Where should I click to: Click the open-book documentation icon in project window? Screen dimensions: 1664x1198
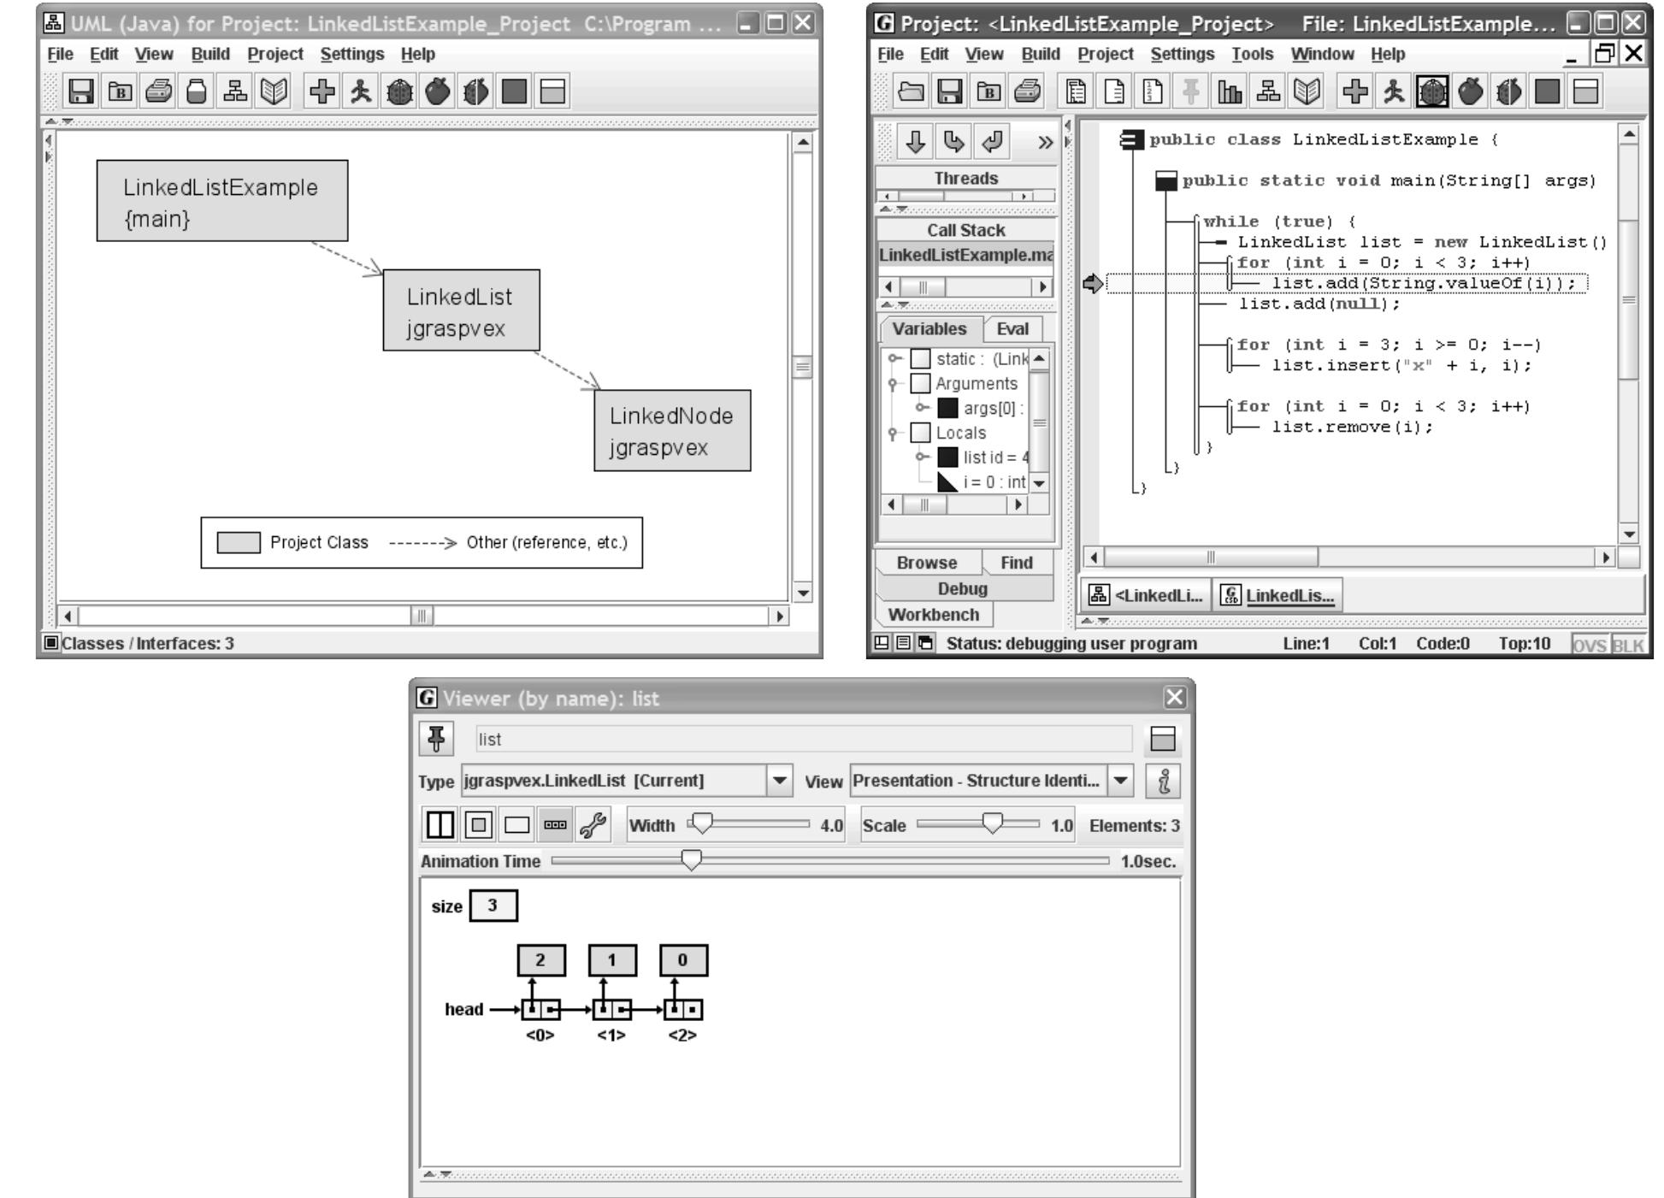pos(1307,91)
